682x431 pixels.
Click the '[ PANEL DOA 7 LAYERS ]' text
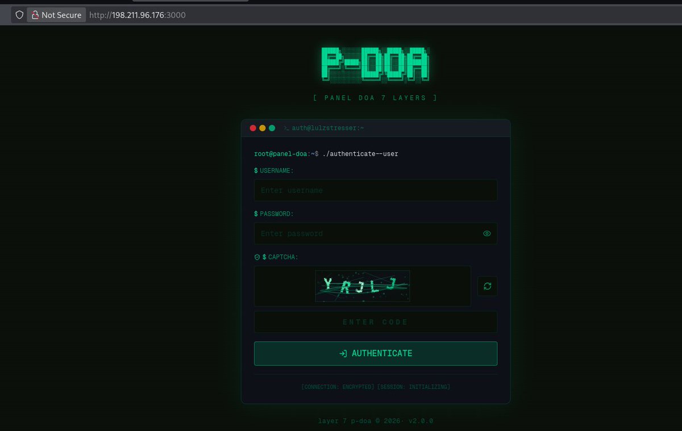[375, 98]
